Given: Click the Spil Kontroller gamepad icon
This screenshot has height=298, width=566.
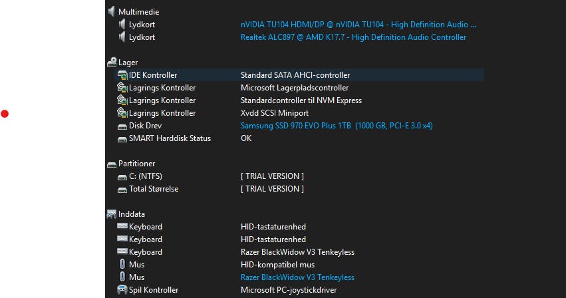Looking at the screenshot, I should point(122,290).
